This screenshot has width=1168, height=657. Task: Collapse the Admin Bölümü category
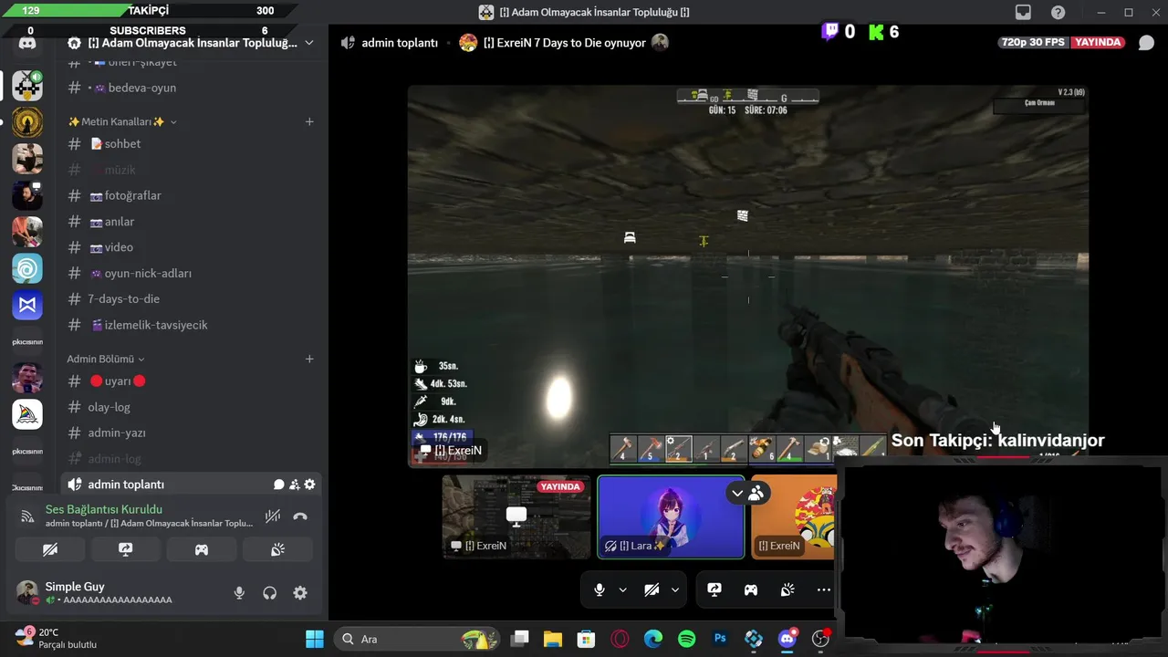pyautogui.click(x=105, y=359)
